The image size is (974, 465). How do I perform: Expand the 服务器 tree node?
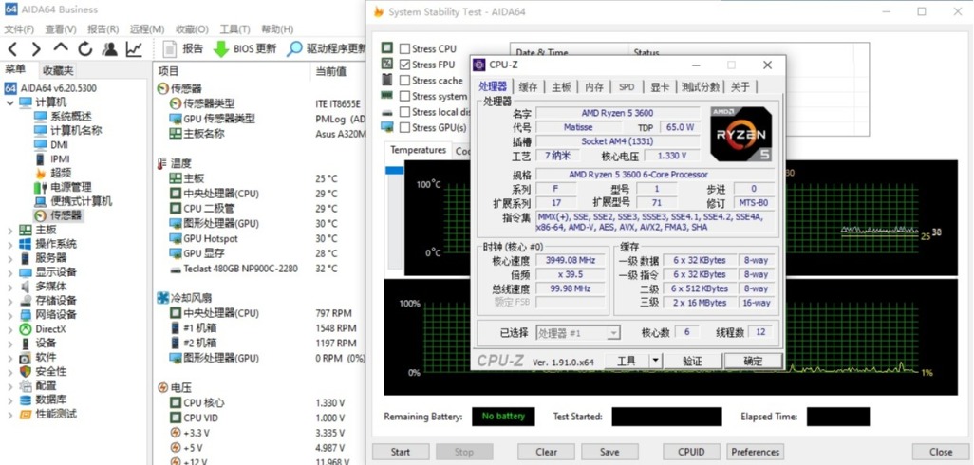click(x=9, y=258)
